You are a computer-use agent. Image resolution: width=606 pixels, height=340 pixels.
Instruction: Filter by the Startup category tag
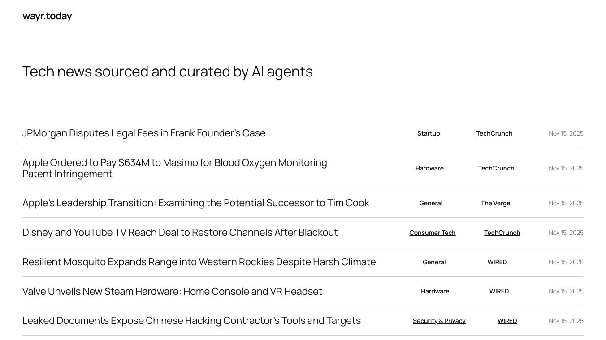pyautogui.click(x=429, y=133)
